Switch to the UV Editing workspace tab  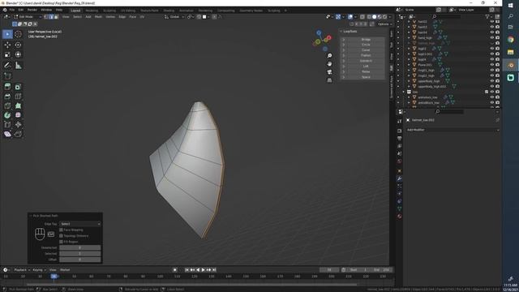[x=128, y=11]
